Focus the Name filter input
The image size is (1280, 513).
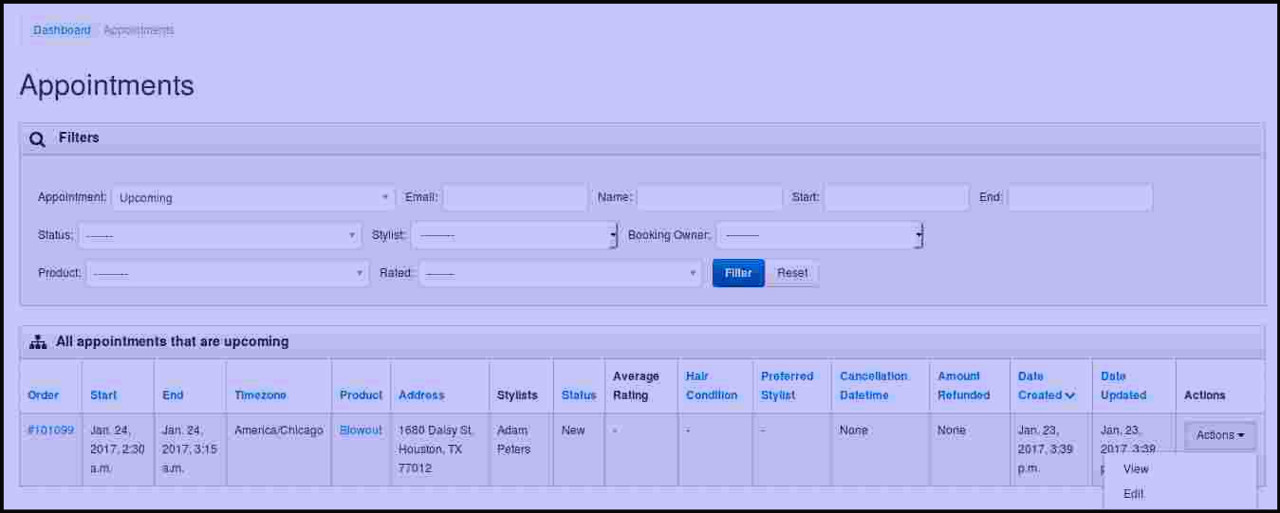pos(710,197)
